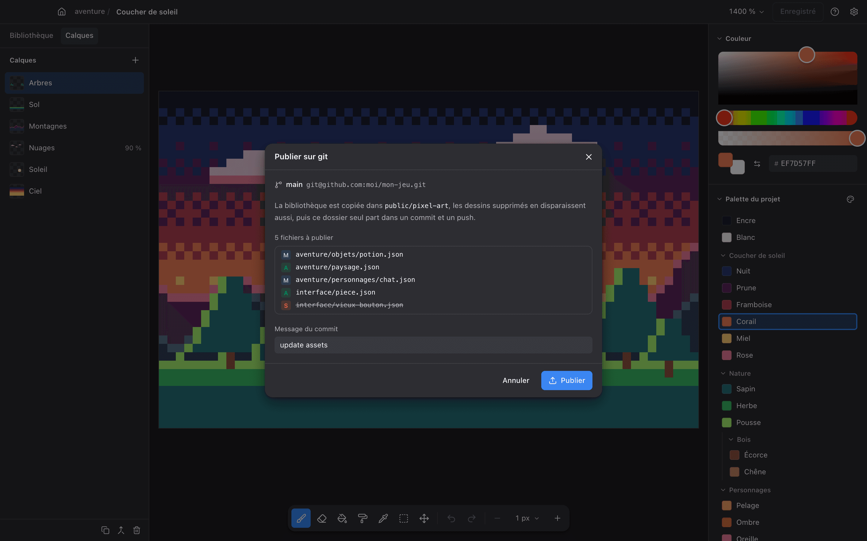Open settings gear icon

pos(854,12)
